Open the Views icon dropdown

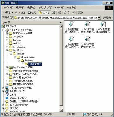(x=80, y=13)
